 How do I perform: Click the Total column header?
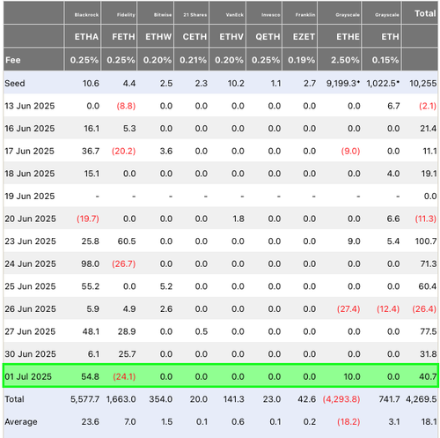tap(425, 13)
